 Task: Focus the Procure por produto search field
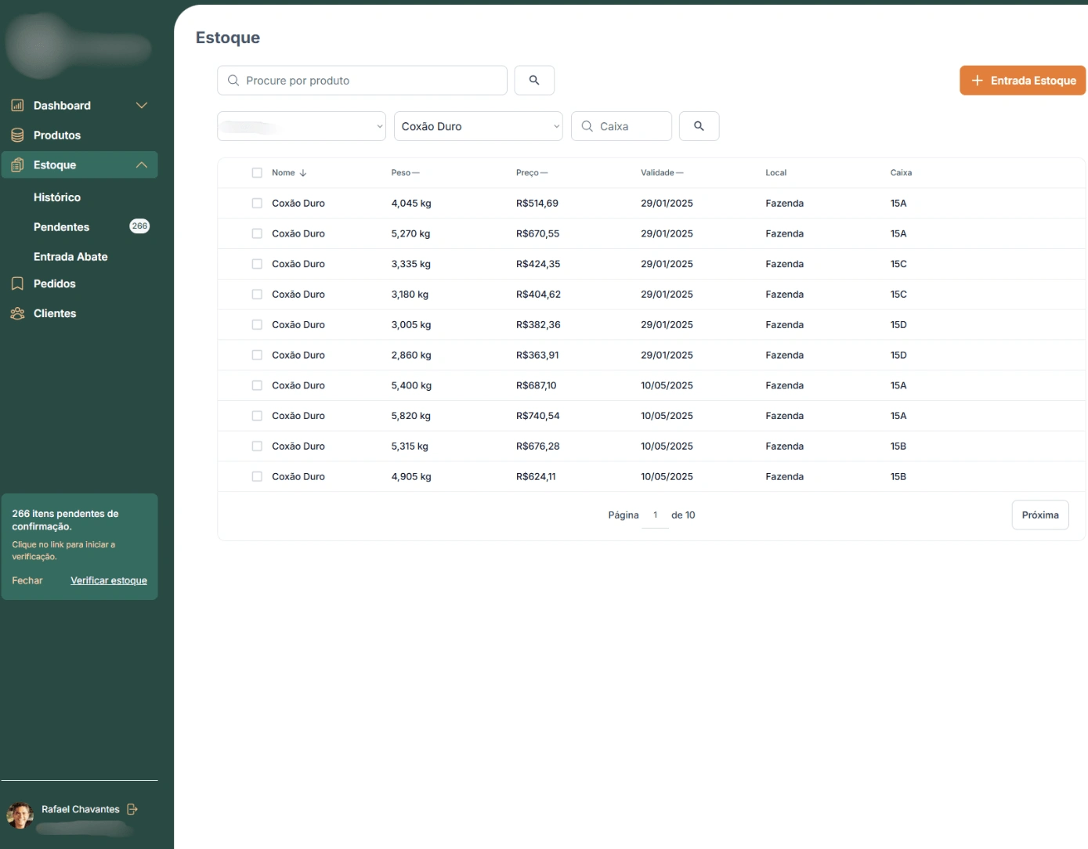pyautogui.click(x=362, y=80)
